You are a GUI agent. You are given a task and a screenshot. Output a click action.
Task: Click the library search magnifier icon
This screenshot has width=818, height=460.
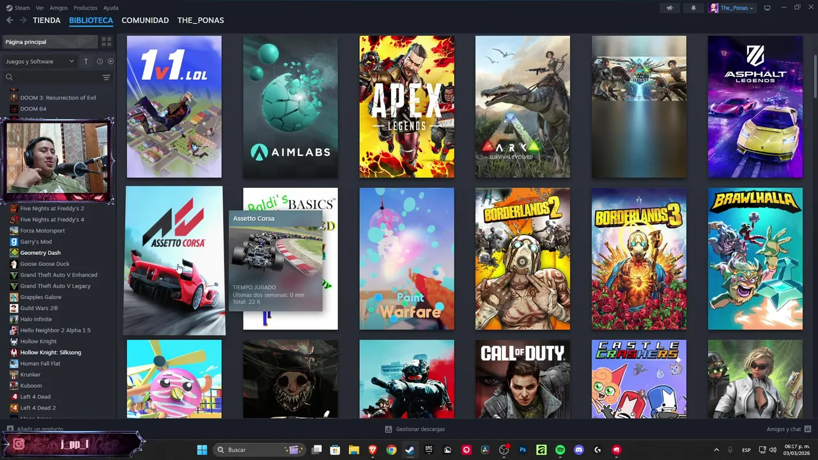pyautogui.click(x=9, y=77)
